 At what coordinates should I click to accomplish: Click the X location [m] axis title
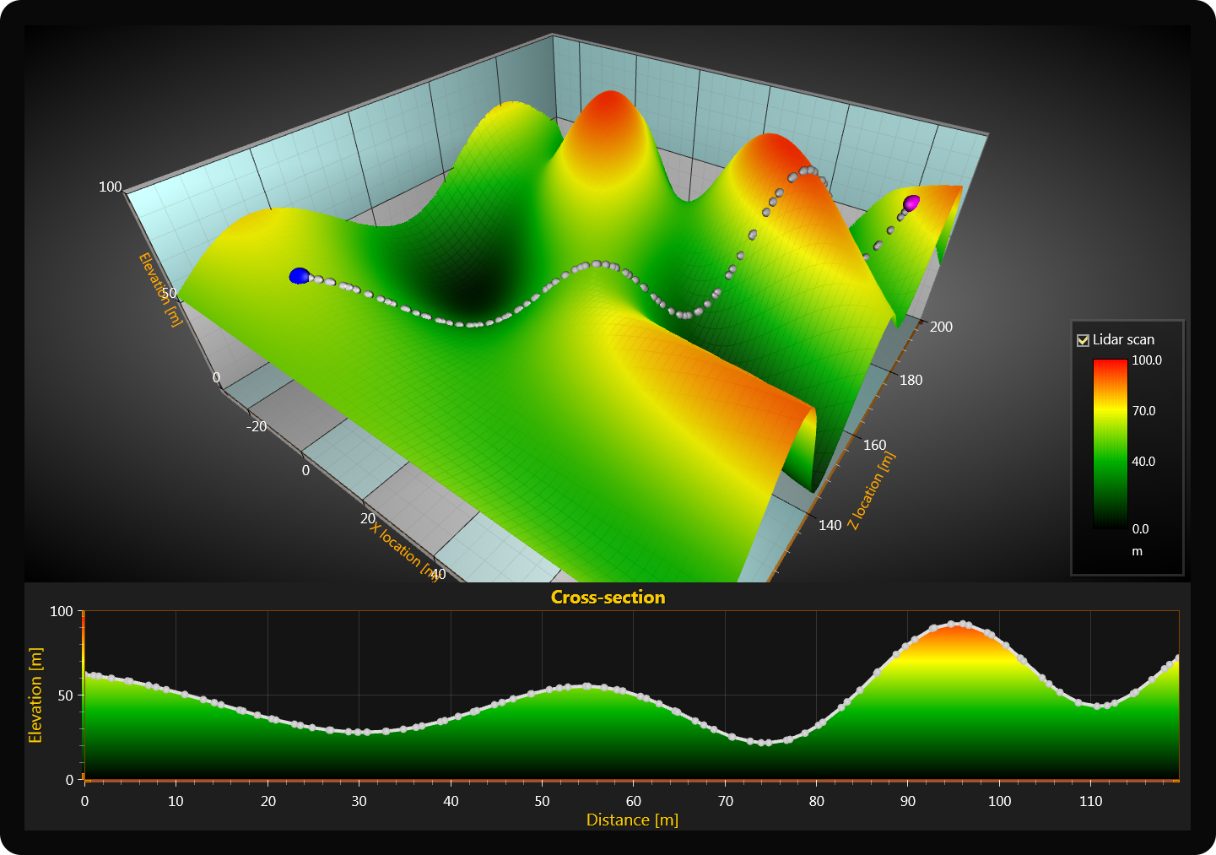pyautogui.click(x=403, y=552)
